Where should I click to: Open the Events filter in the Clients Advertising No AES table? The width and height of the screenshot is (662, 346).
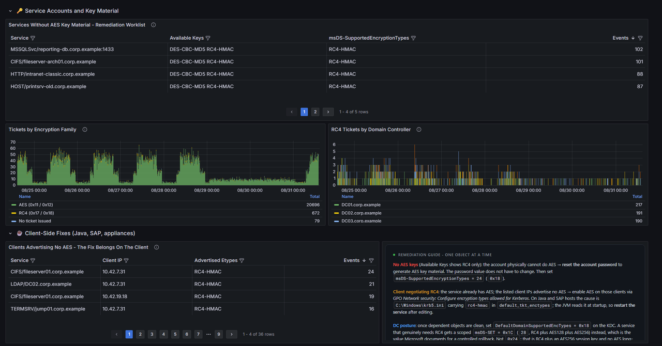(x=371, y=261)
